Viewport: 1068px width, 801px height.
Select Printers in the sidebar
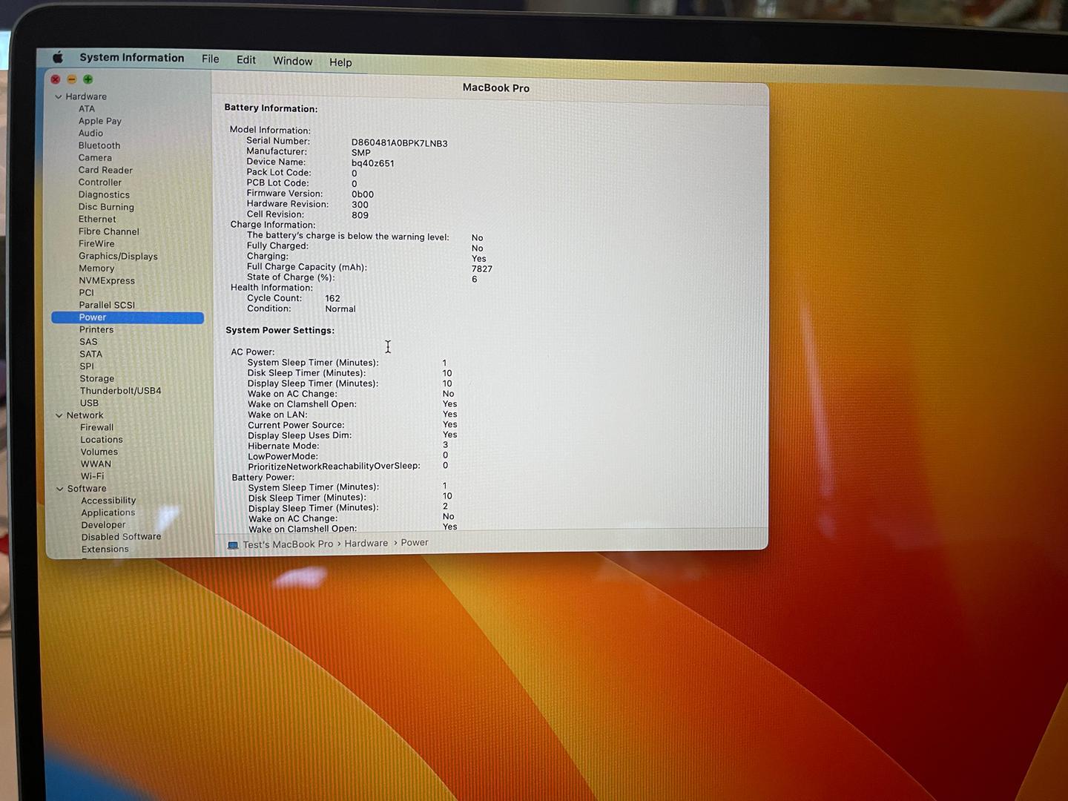tap(97, 329)
